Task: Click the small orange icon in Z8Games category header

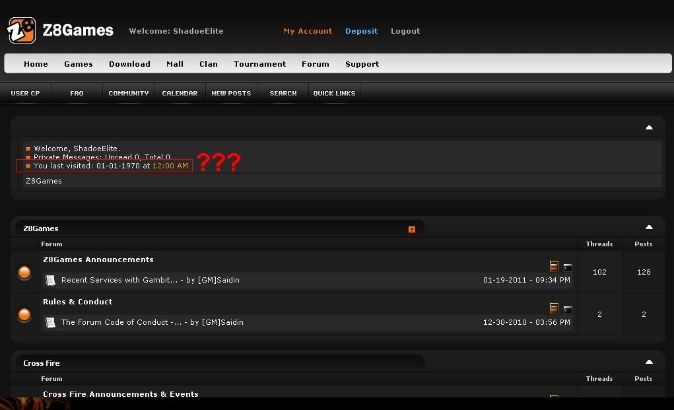Action: coord(411,229)
